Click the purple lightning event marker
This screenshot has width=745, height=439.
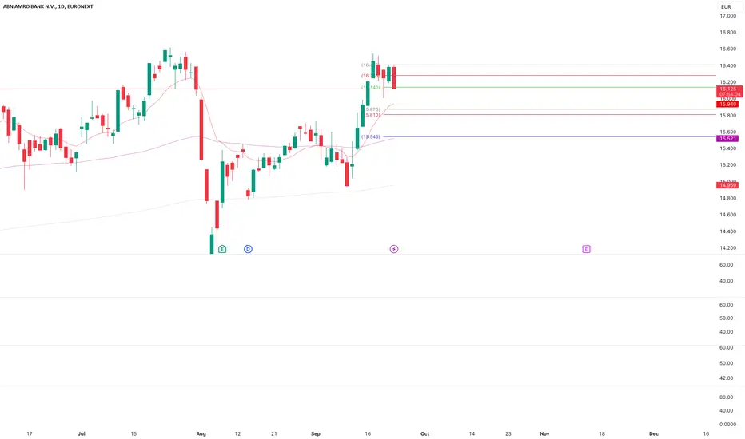(x=394, y=249)
